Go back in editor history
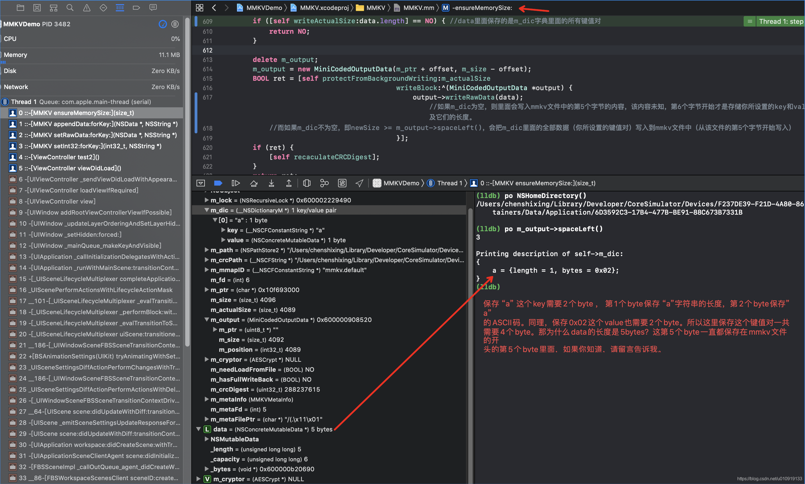The height and width of the screenshot is (484, 805). click(x=214, y=7)
